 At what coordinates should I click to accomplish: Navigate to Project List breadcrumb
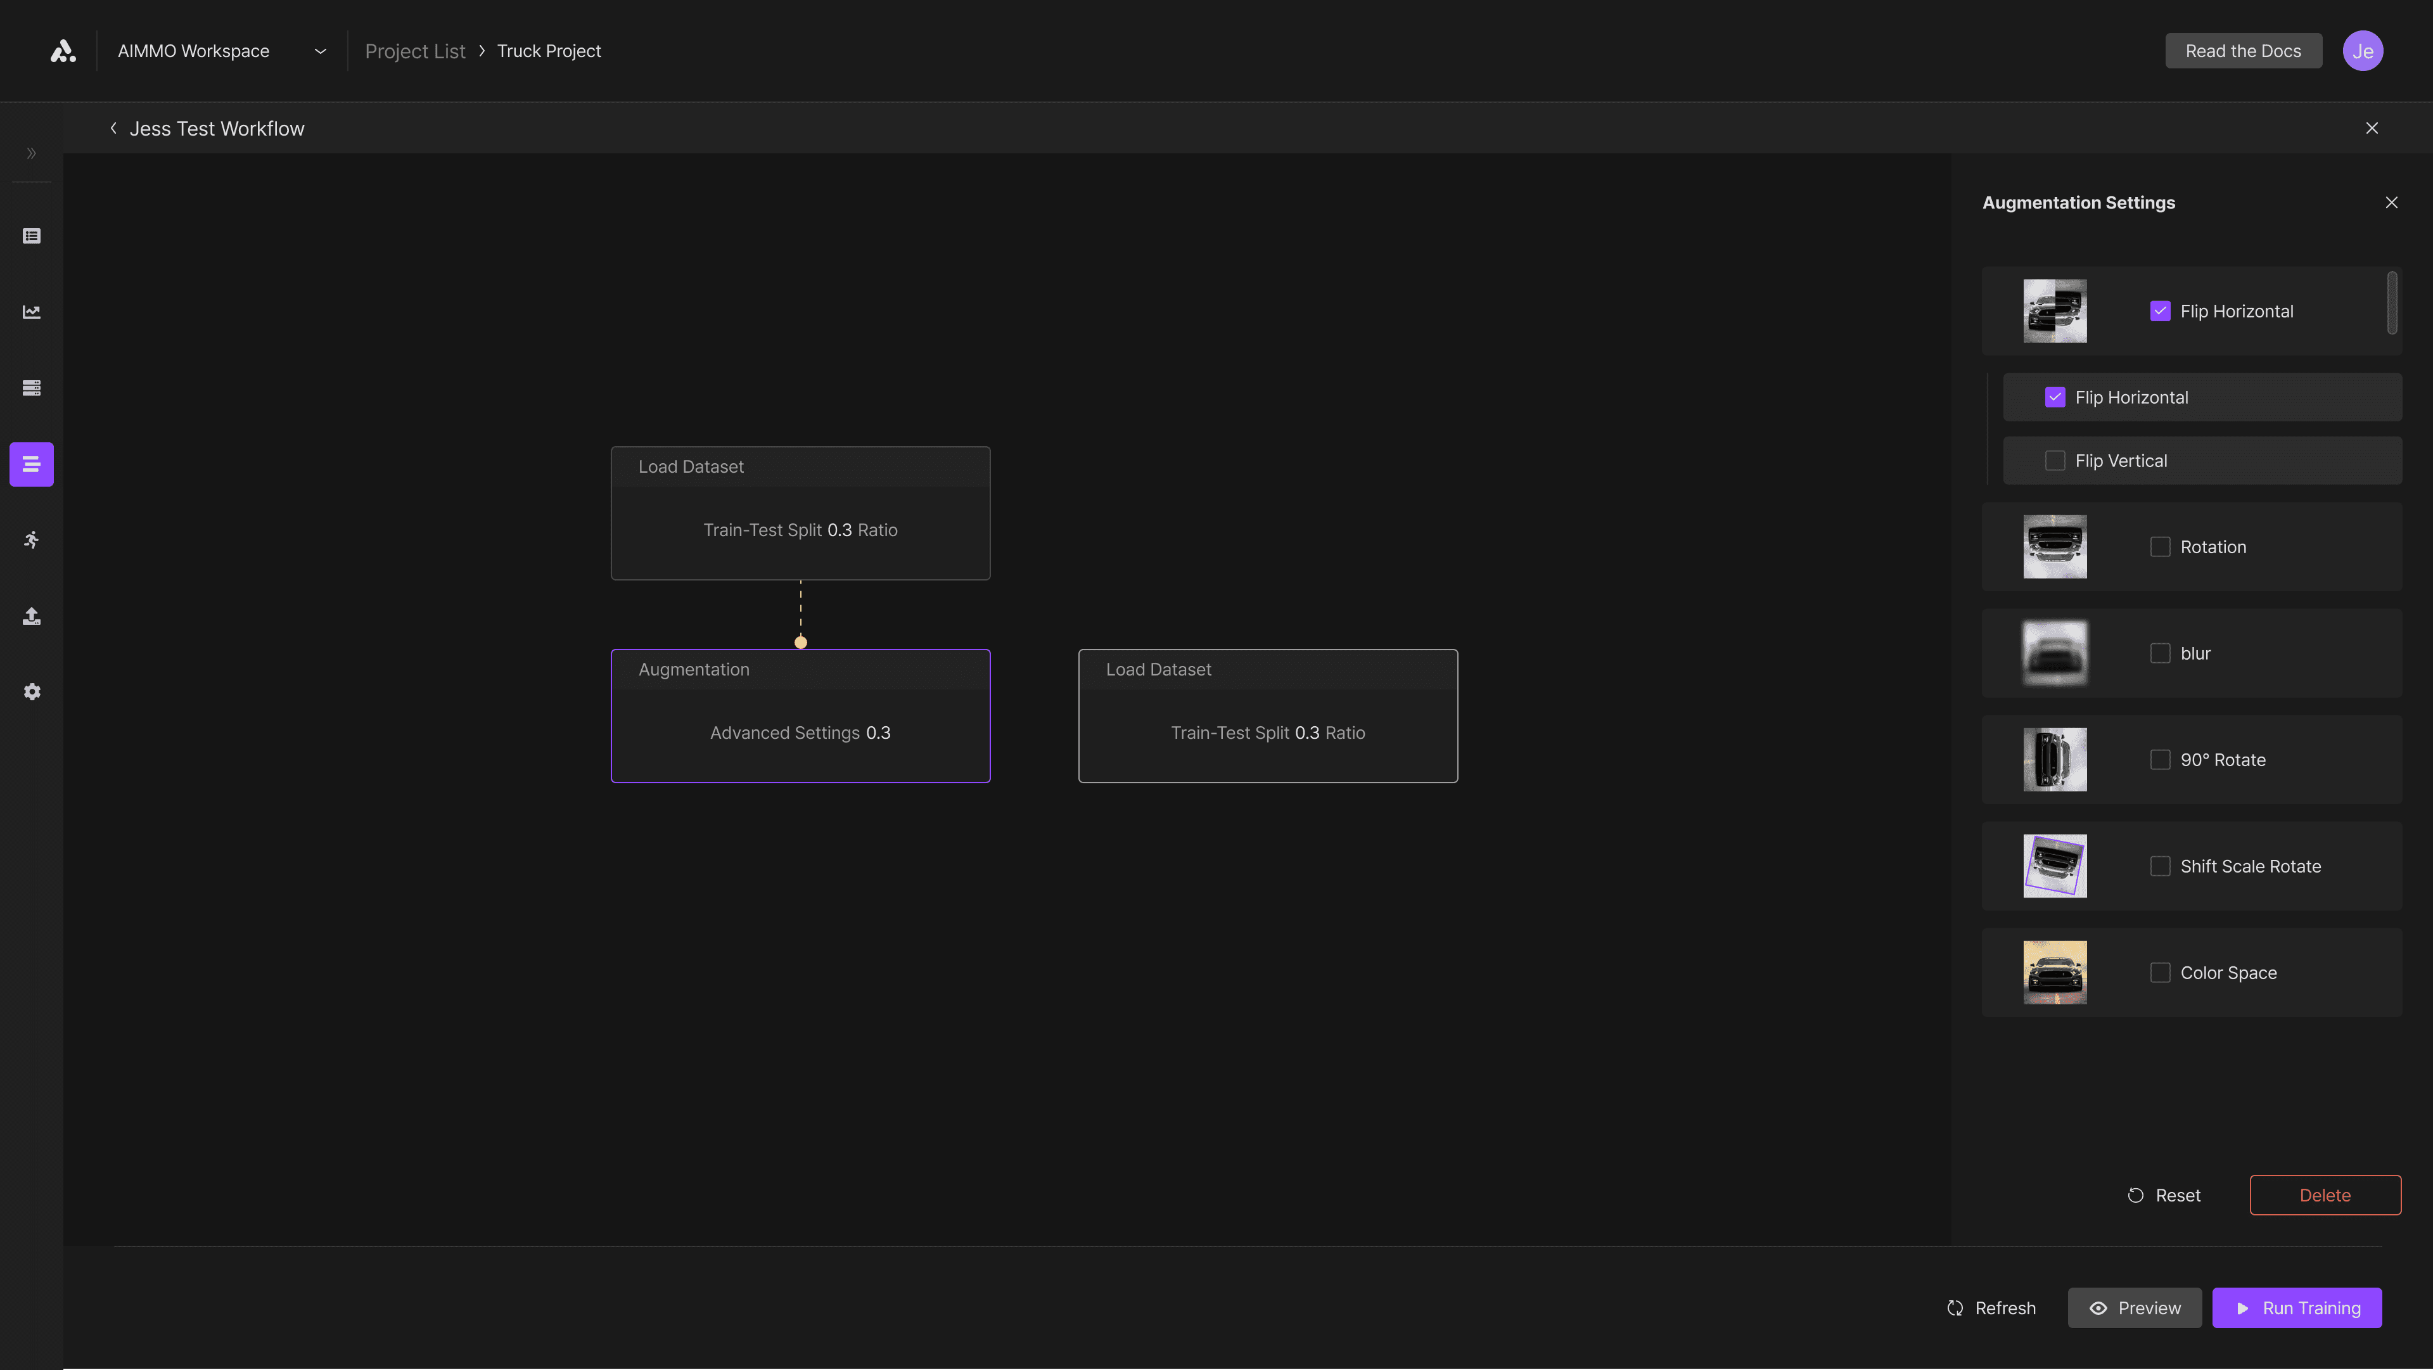coord(414,51)
